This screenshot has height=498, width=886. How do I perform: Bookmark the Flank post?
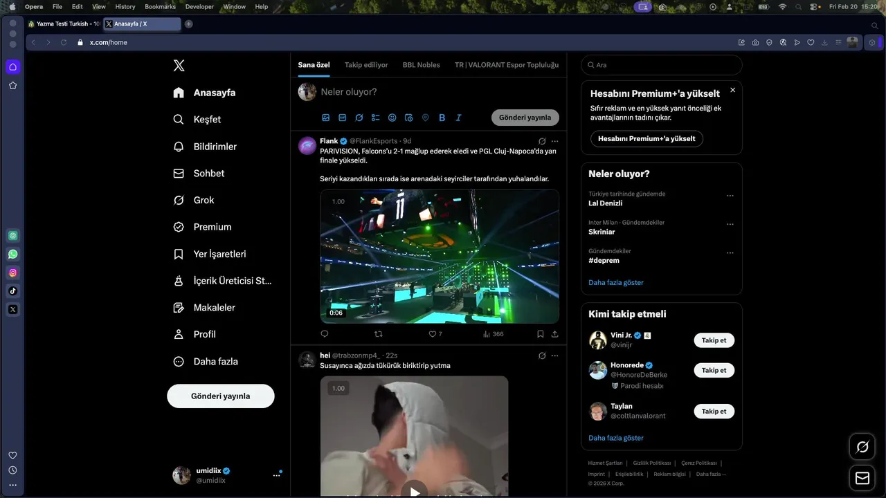coord(540,334)
